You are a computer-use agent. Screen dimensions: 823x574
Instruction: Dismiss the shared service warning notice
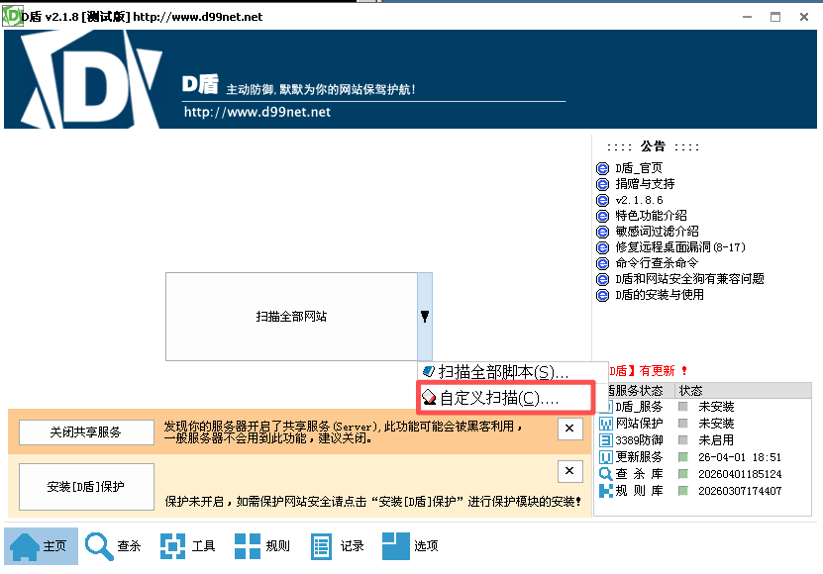click(x=570, y=429)
